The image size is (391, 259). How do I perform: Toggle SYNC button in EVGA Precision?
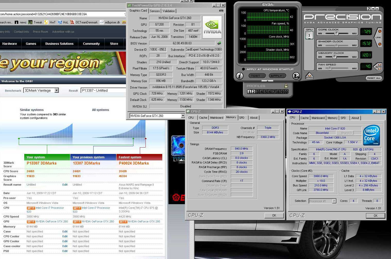[x=309, y=76]
